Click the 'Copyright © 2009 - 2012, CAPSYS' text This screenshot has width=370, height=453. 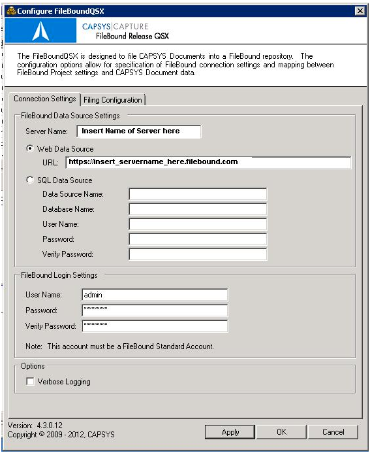(x=61, y=435)
